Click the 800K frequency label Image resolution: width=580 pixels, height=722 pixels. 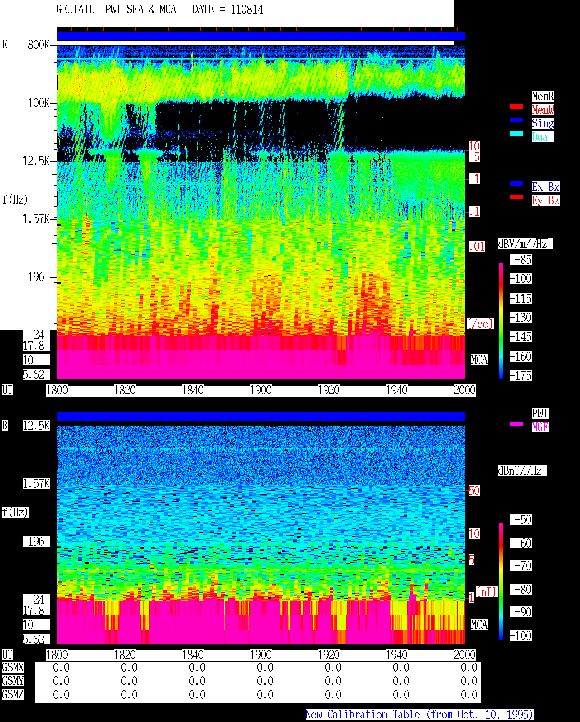(39, 45)
